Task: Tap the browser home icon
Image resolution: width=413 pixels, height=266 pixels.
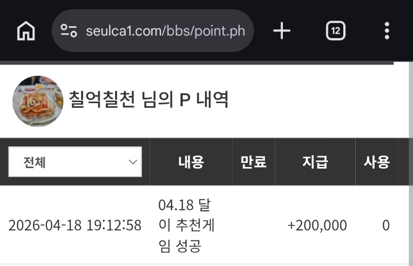Action: tap(26, 31)
